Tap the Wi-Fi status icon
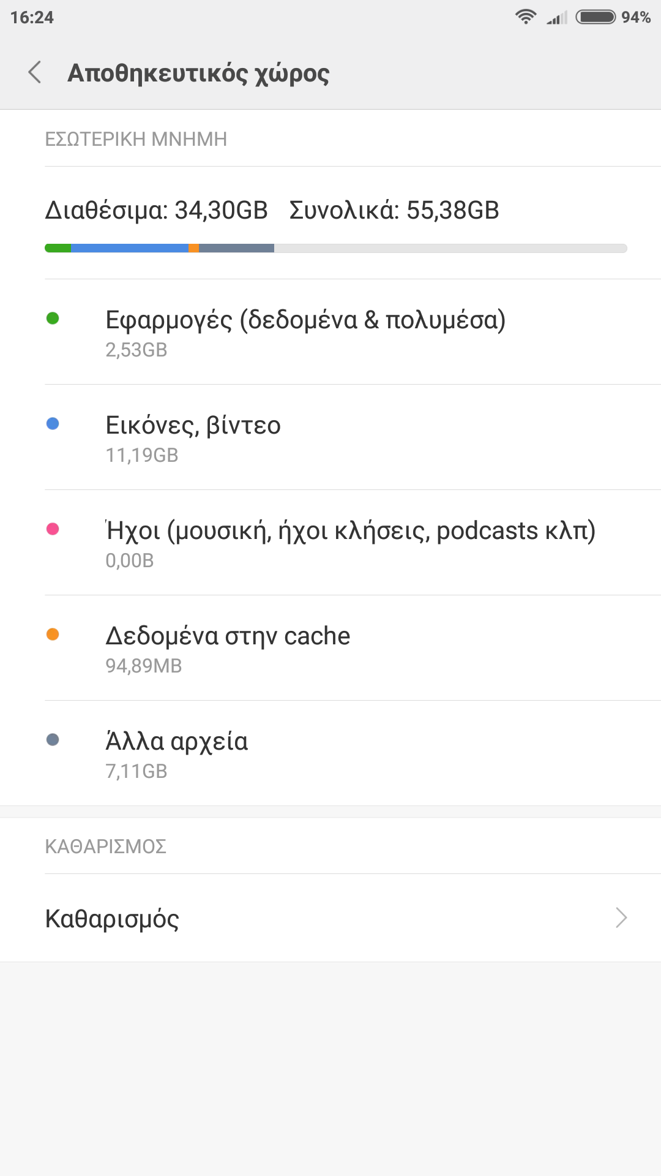The height and width of the screenshot is (1176, 661). tap(526, 17)
